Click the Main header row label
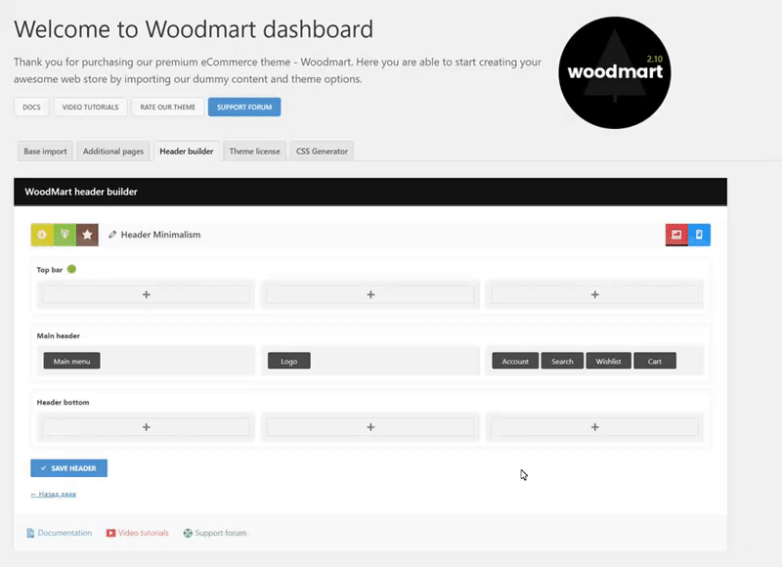Viewport: 782px width, 567px height. click(x=59, y=335)
